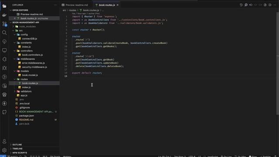Open editor More Actions ellipsis
This screenshot has width=279, height=157.
275,5
